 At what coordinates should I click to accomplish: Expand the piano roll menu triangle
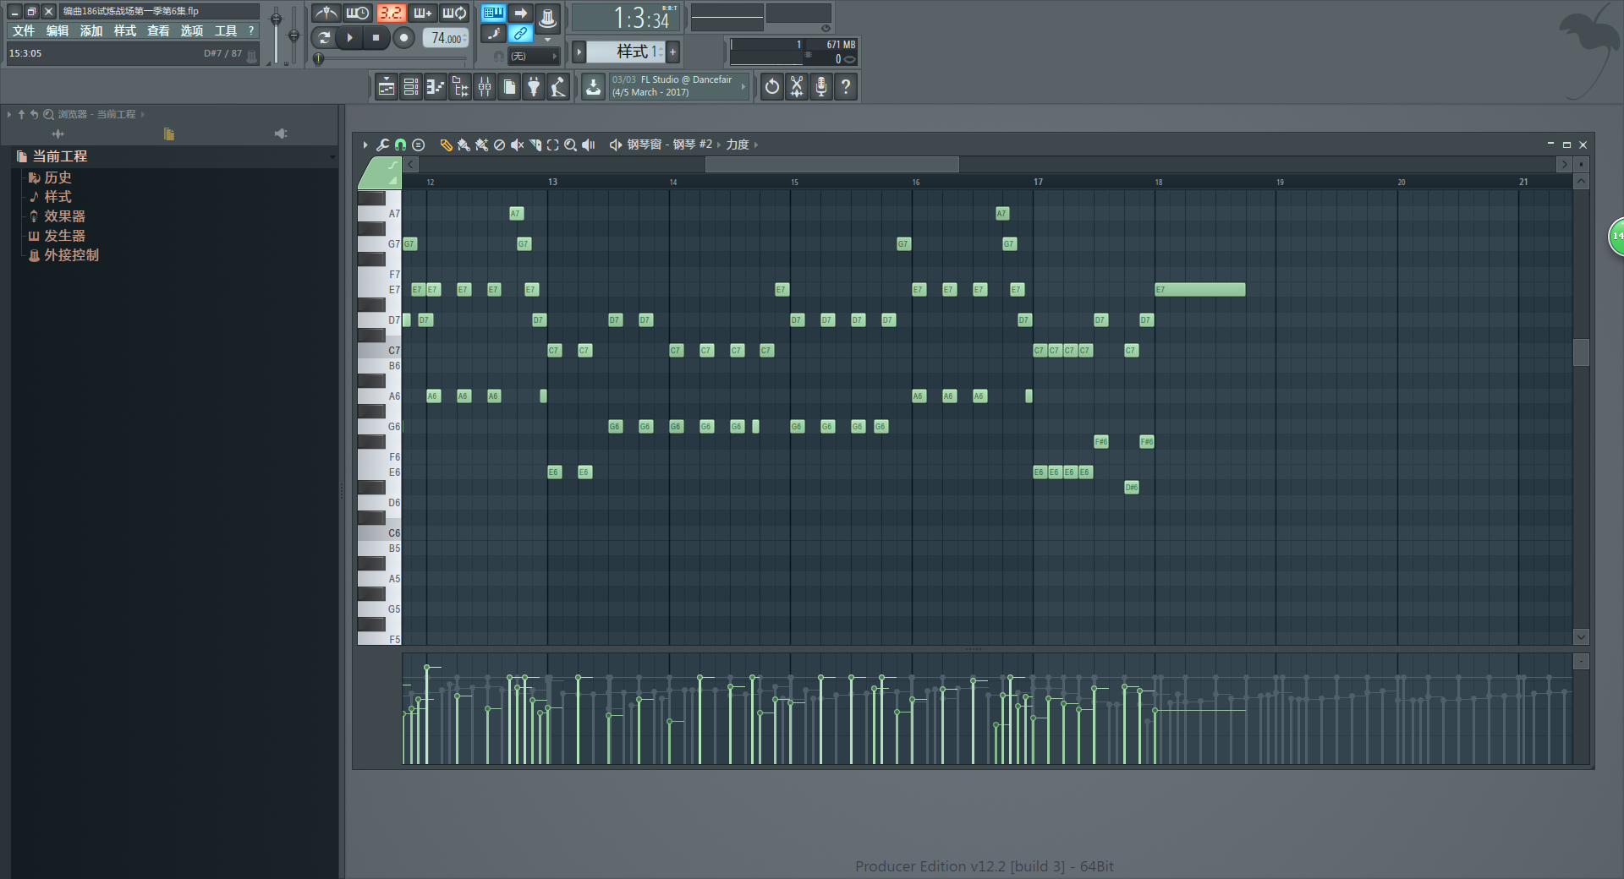365,145
